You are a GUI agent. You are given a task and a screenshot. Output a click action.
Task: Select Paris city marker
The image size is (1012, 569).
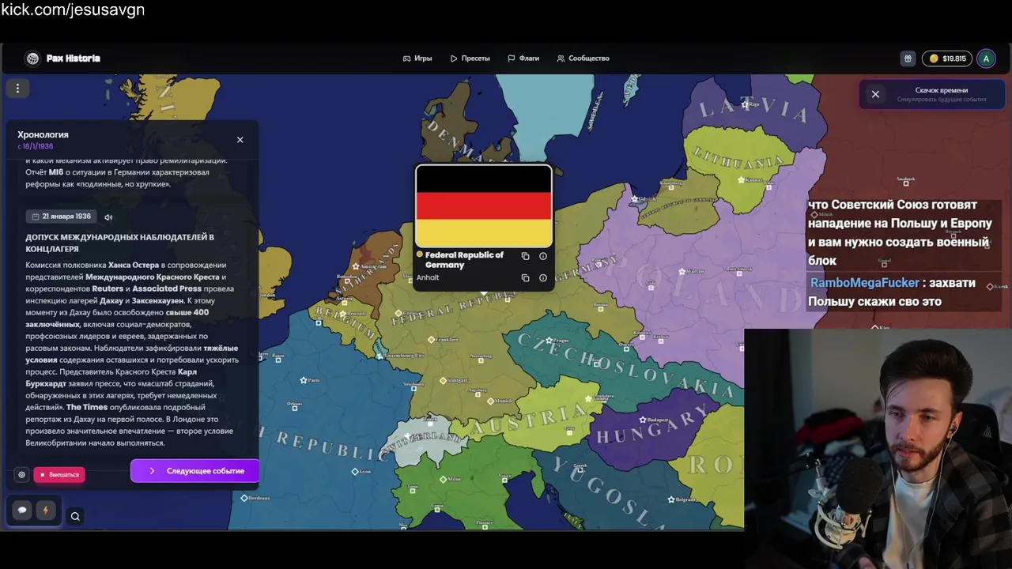point(304,380)
